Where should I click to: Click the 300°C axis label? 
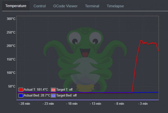click(x=11, y=19)
